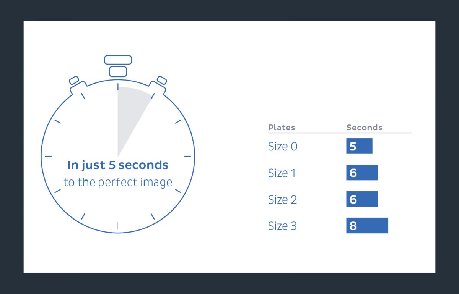Click the 6 o'clock tick mark
The width and height of the screenshot is (459, 294).
pyautogui.click(x=118, y=226)
